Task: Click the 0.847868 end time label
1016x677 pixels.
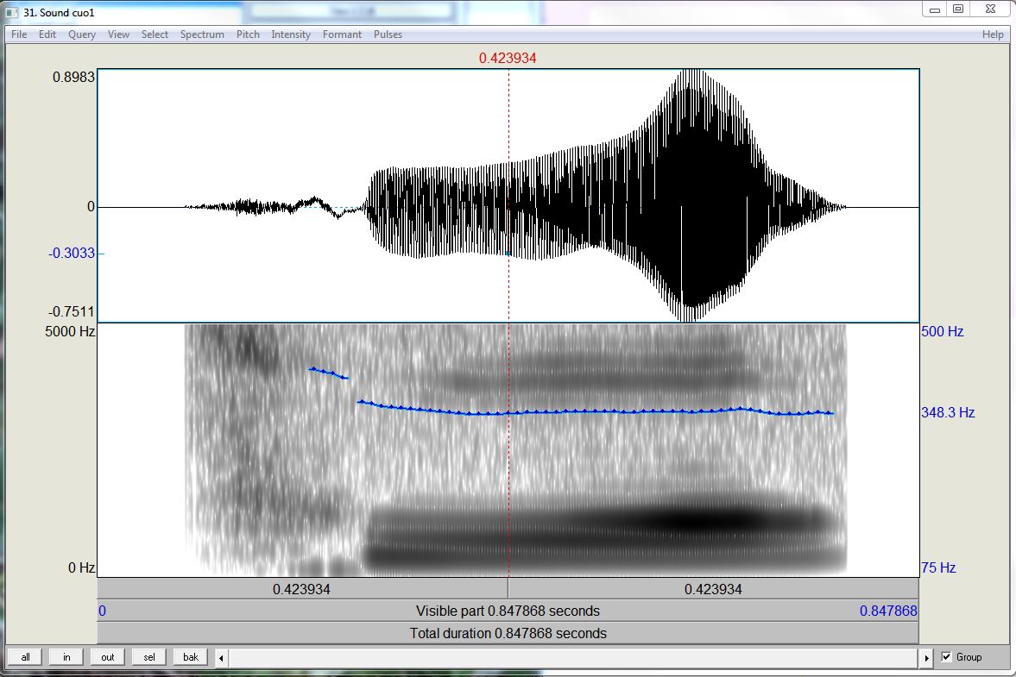Action: click(888, 611)
